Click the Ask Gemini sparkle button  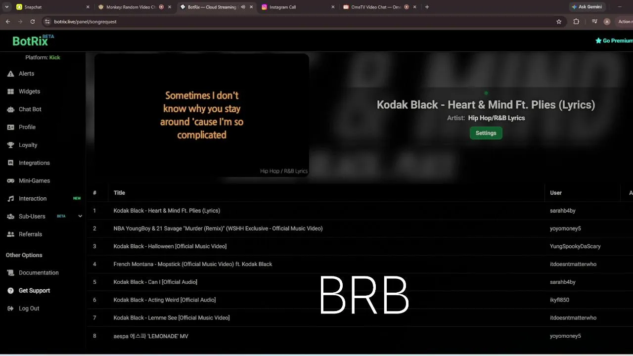587,7
